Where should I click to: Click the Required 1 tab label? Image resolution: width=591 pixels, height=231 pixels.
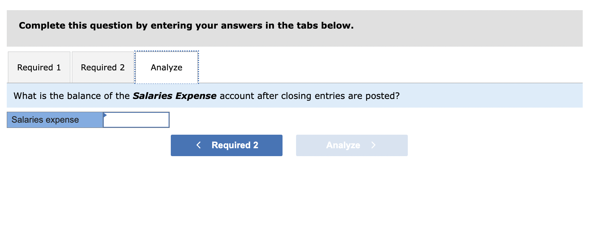(x=39, y=67)
